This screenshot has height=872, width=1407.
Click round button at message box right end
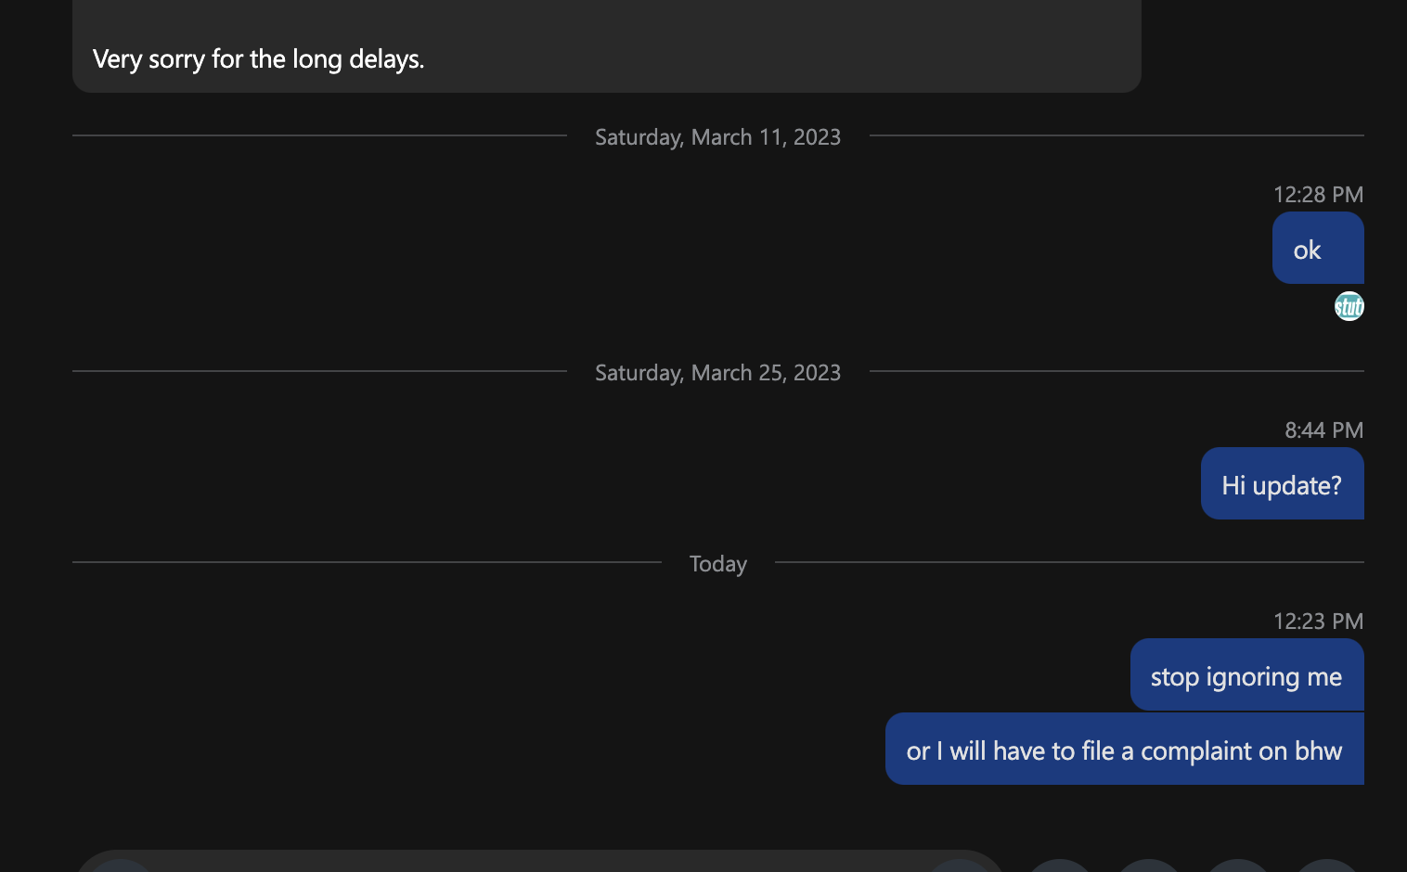pyautogui.click(x=959, y=866)
